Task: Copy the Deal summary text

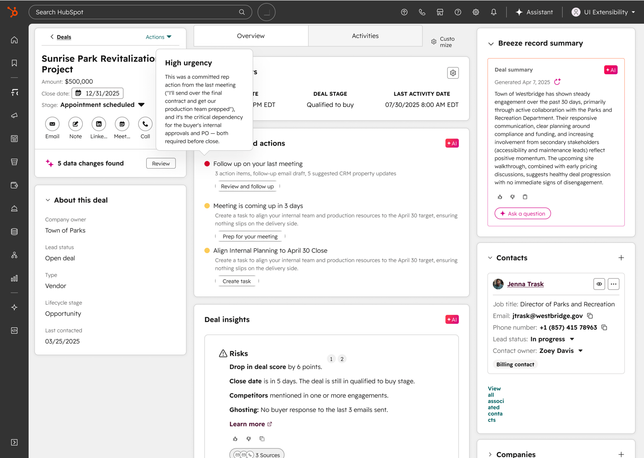Action: [525, 197]
